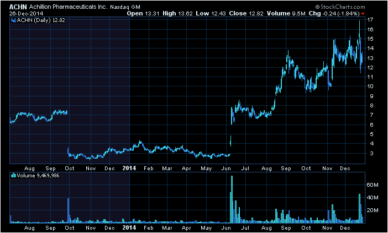388x233 pixels.
Task: Click Jul on the volume chart date axis
Action: click(x=245, y=227)
